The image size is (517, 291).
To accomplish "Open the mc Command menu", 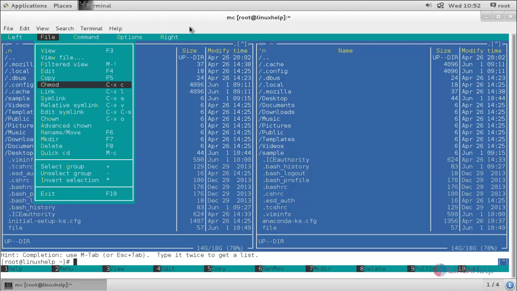I will click(x=86, y=37).
